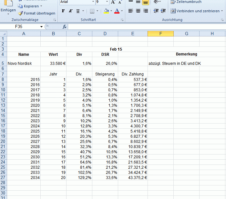Open the font name Arial dropdown
This screenshot has height=199, width=226.
click(x=93, y=2)
